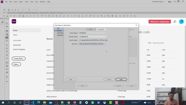
Task: Click the magnifier search icon on the start page
Action: (x=175, y=22)
